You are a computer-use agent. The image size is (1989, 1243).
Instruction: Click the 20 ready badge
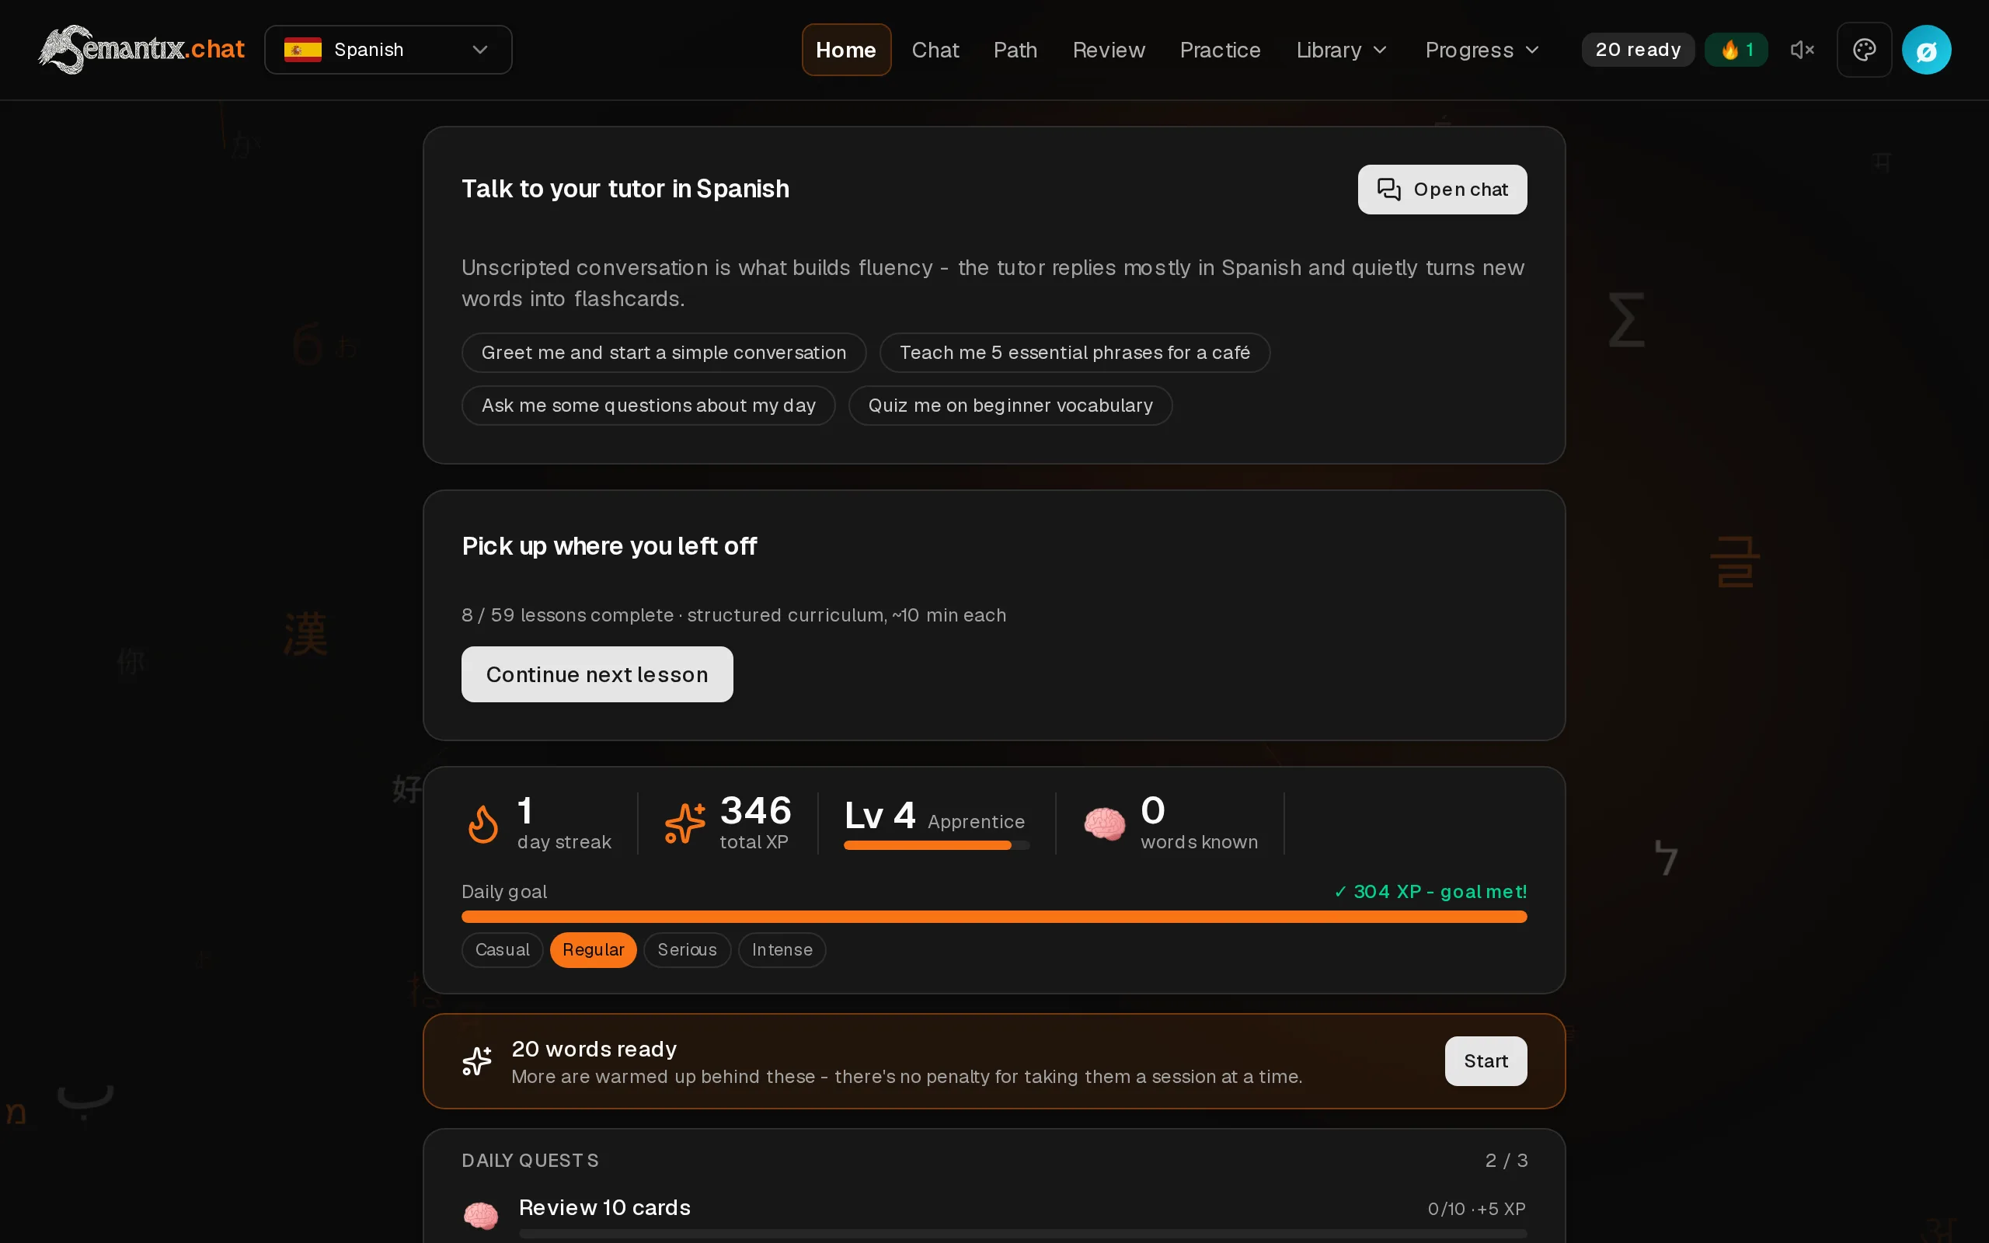pos(1637,50)
